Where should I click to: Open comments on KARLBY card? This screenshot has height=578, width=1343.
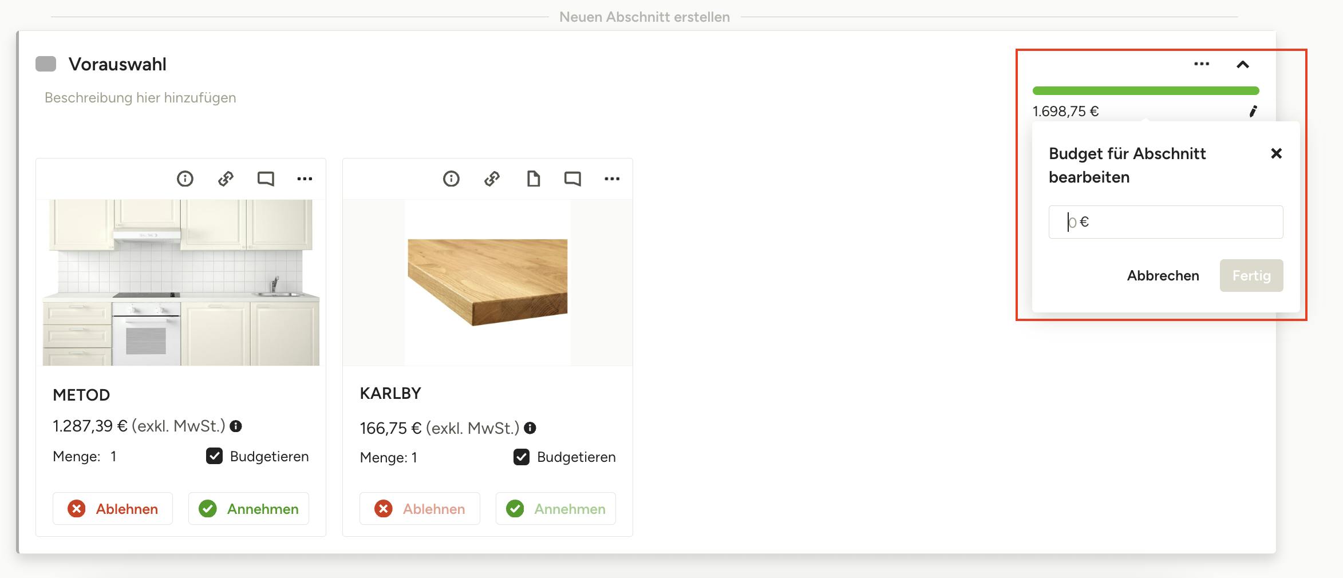(x=572, y=179)
